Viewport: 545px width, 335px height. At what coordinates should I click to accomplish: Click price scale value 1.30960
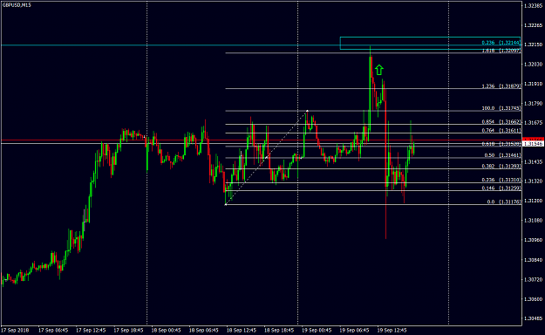click(x=533, y=240)
